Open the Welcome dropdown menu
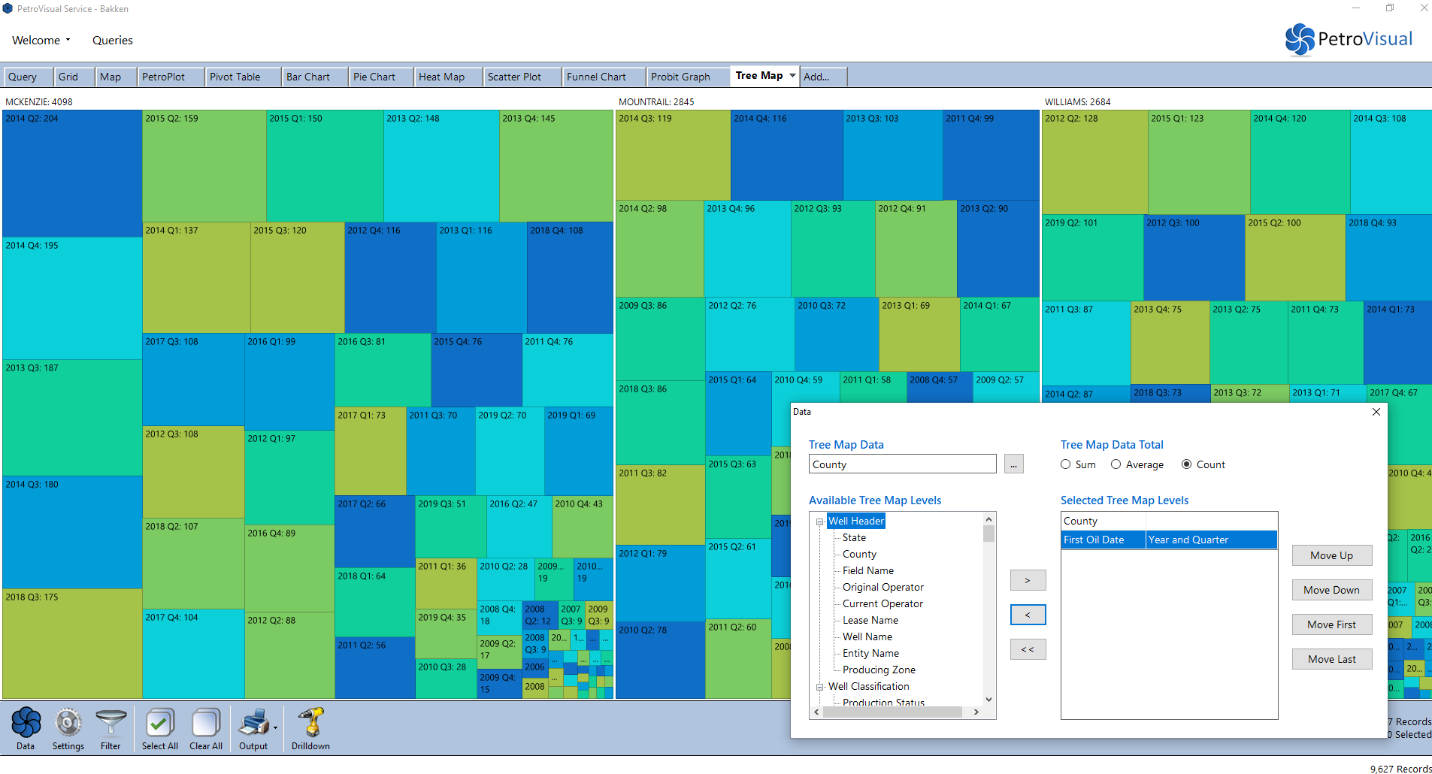1432x774 pixels. [x=41, y=41]
